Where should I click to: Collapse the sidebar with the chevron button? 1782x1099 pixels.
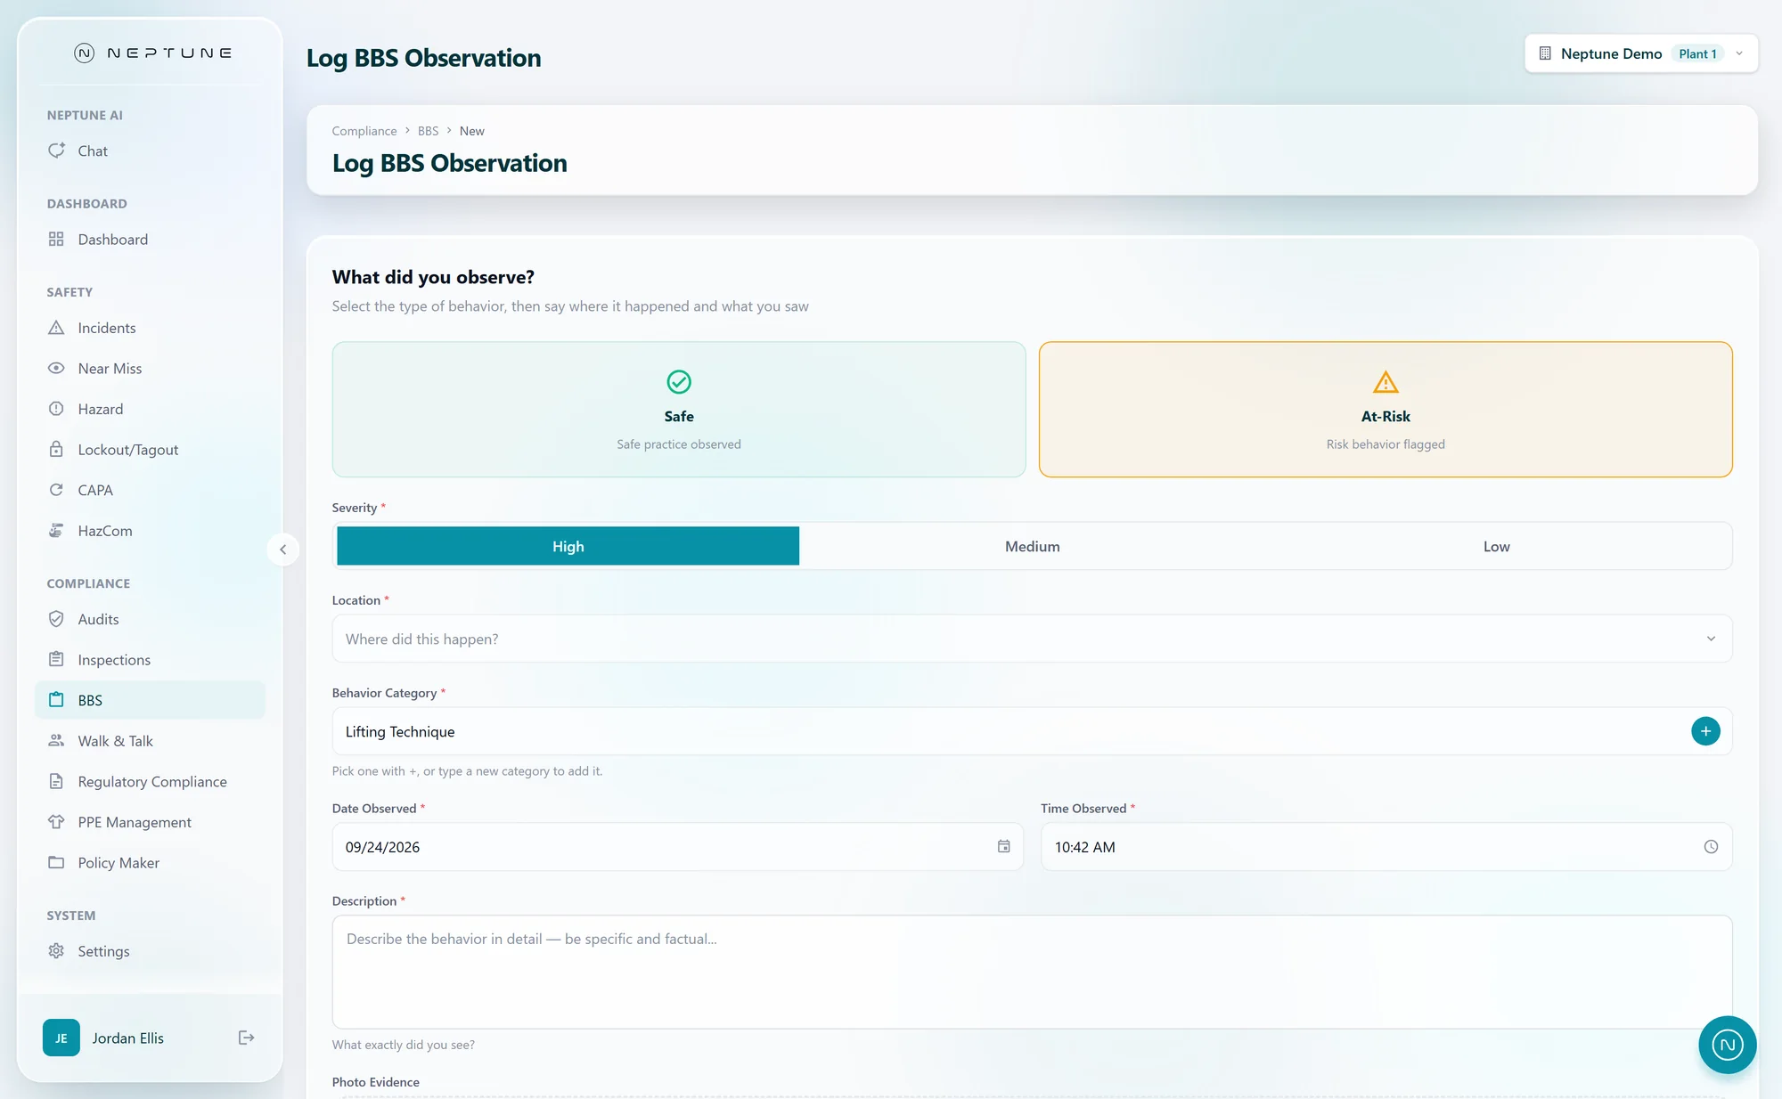tap(282, 549)
